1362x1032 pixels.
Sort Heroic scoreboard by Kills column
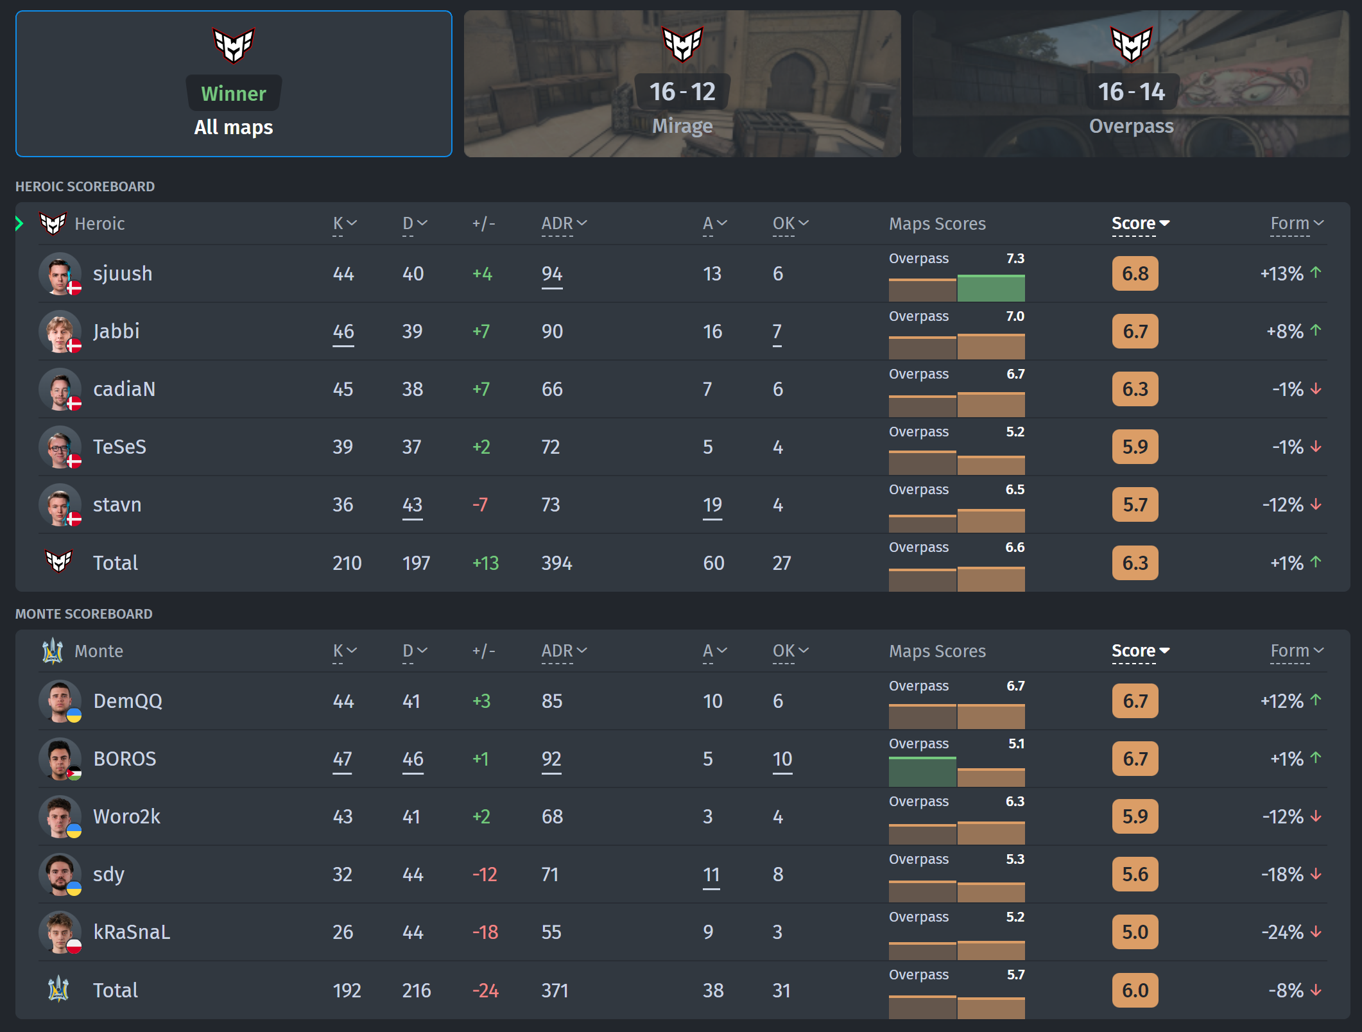344,223
